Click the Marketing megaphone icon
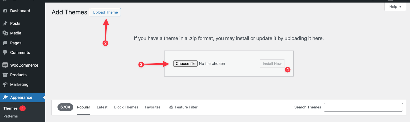The height and width of the screenshot is (122, 410). point(5,84)
